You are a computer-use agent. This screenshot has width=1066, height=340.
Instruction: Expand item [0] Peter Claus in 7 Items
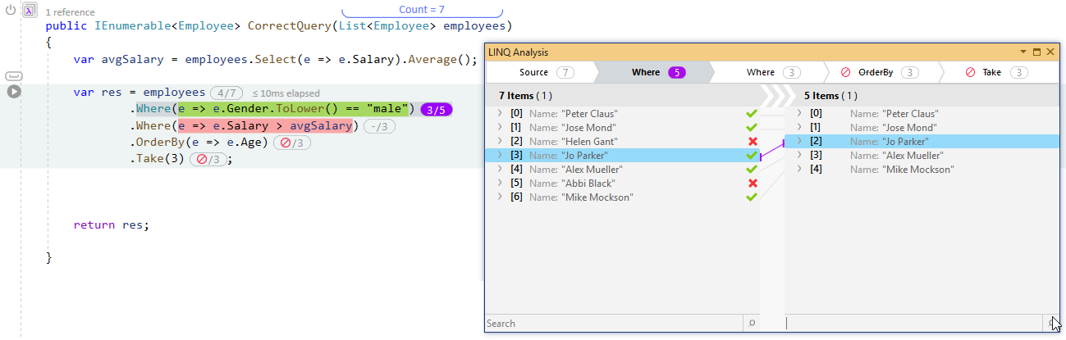[x=500, y=113]
